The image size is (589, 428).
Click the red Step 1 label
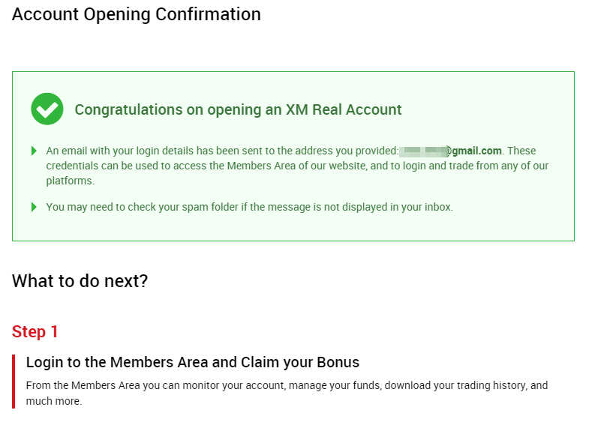pyautogui.click(x=35, y=331)
